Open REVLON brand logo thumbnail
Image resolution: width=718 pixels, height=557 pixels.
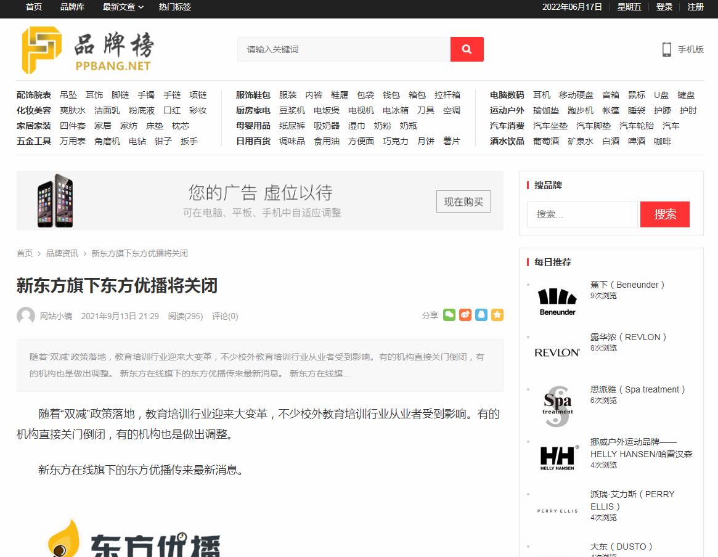tap(557, 352)
